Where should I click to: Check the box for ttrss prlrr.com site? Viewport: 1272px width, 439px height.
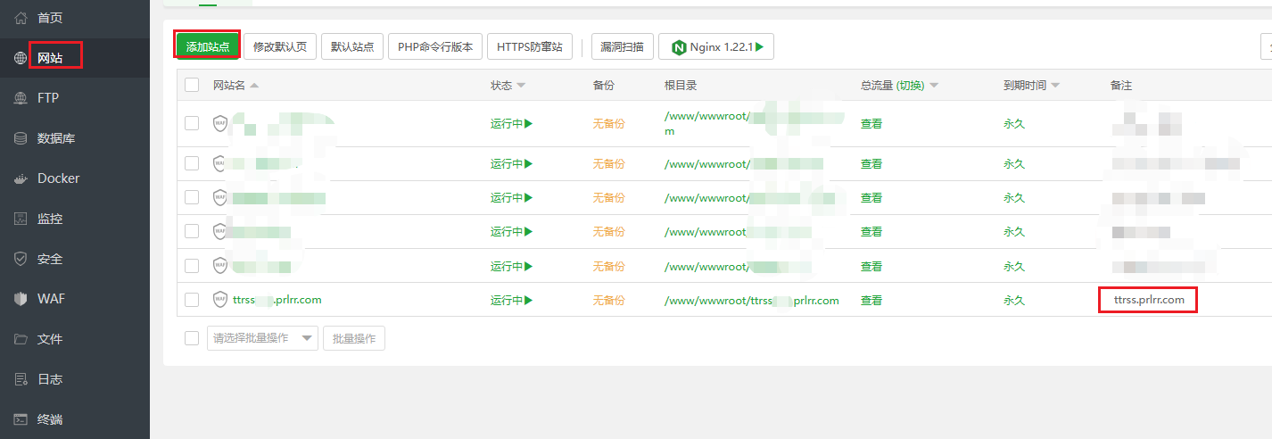tap(192, 300)
